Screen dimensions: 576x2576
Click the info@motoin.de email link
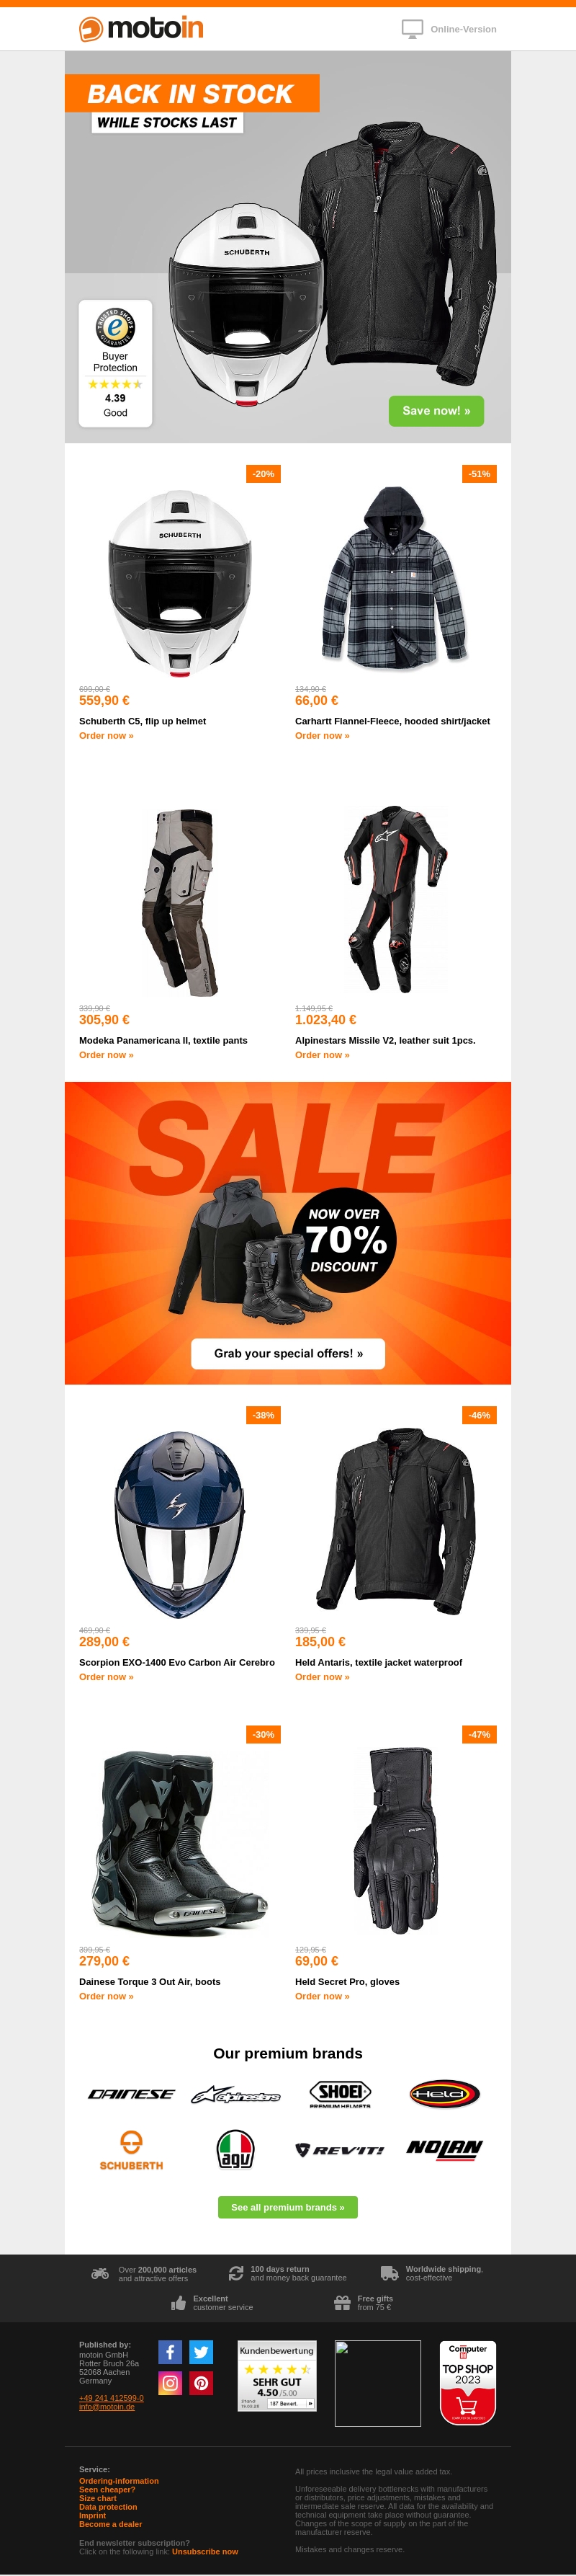pos(107,2407)
